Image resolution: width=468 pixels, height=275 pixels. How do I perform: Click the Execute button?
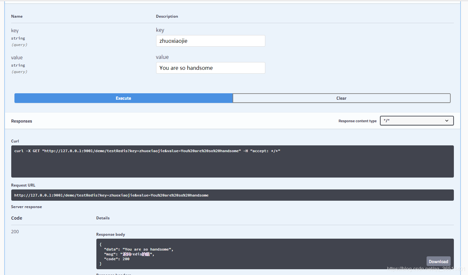click(124, 98)
